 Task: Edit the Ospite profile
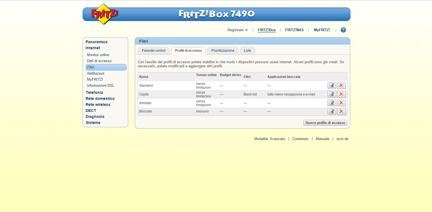click(332, 94)
